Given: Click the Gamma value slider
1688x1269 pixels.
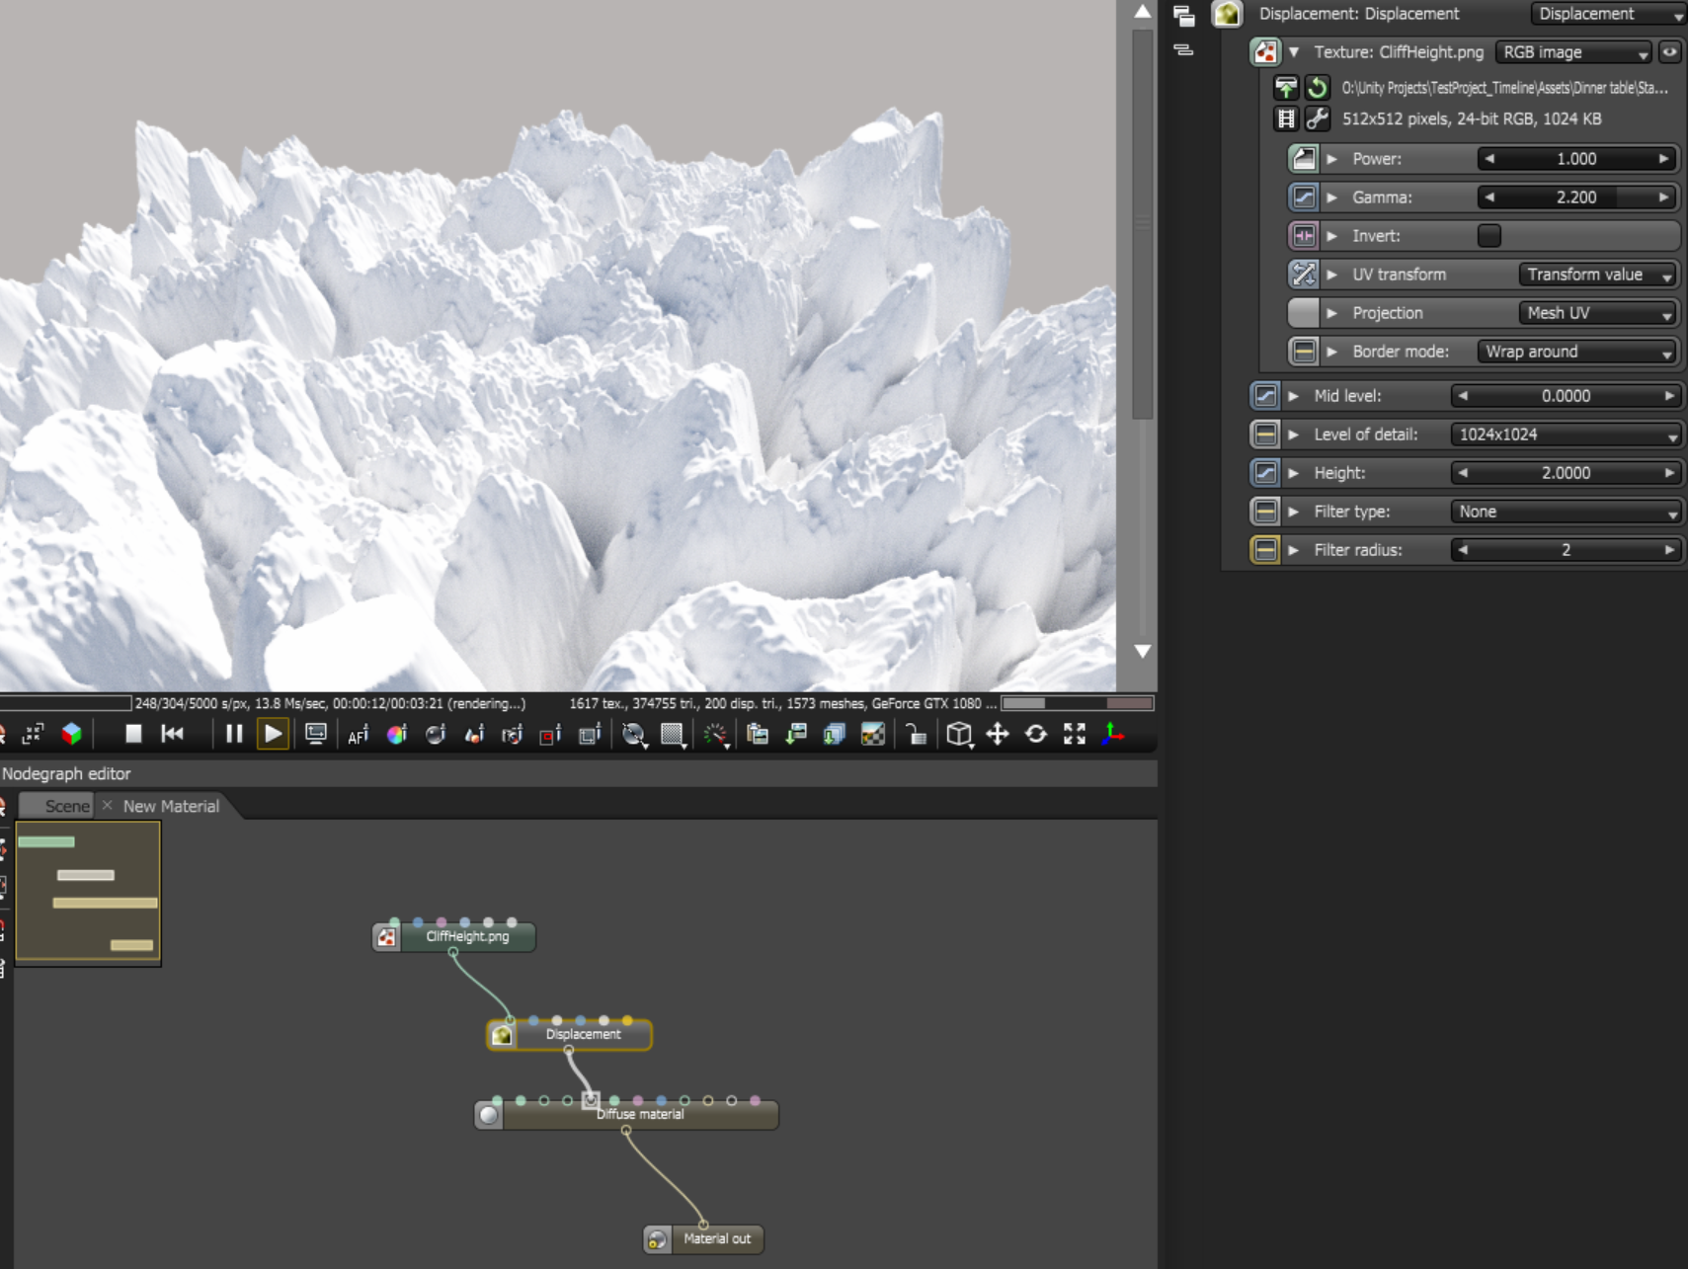Looking at the screenshot, I should point(1576,198).
